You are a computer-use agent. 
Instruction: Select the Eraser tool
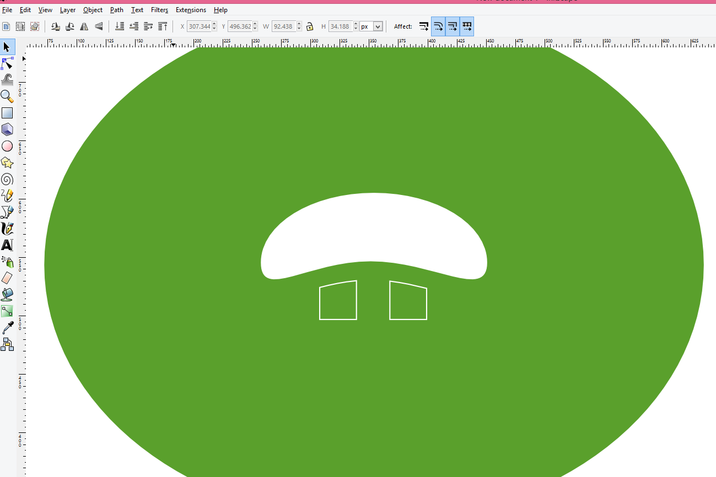tap(7, 278)
